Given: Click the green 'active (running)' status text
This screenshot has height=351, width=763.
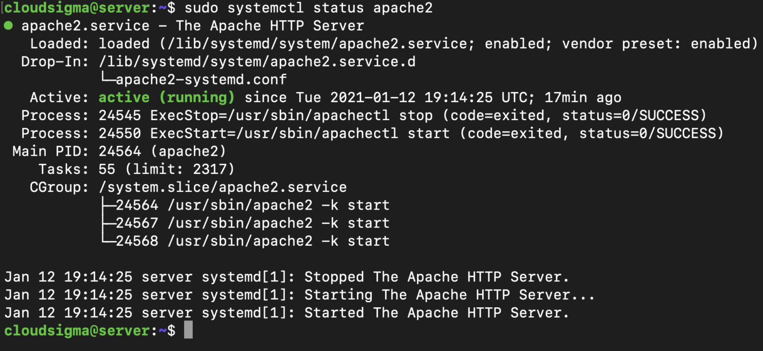Looking at the screenshot, I should tap(167, 97).
